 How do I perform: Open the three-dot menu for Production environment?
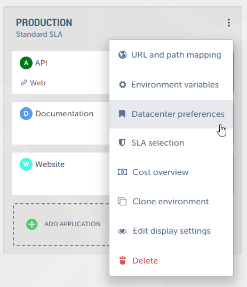click(229, 23)
